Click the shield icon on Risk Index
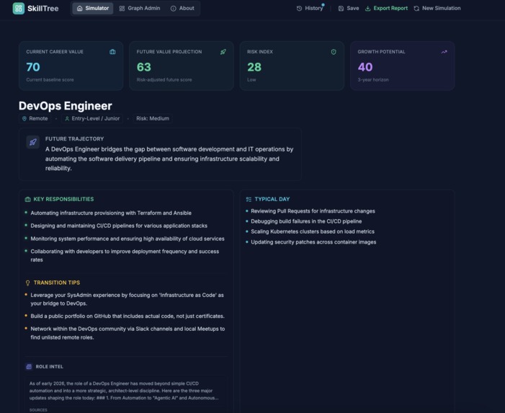Viewport: 505px width, 413px height. pyautogui.click(x=334, y=52)
